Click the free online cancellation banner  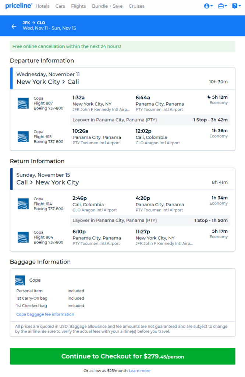click(x=122, y=46)
